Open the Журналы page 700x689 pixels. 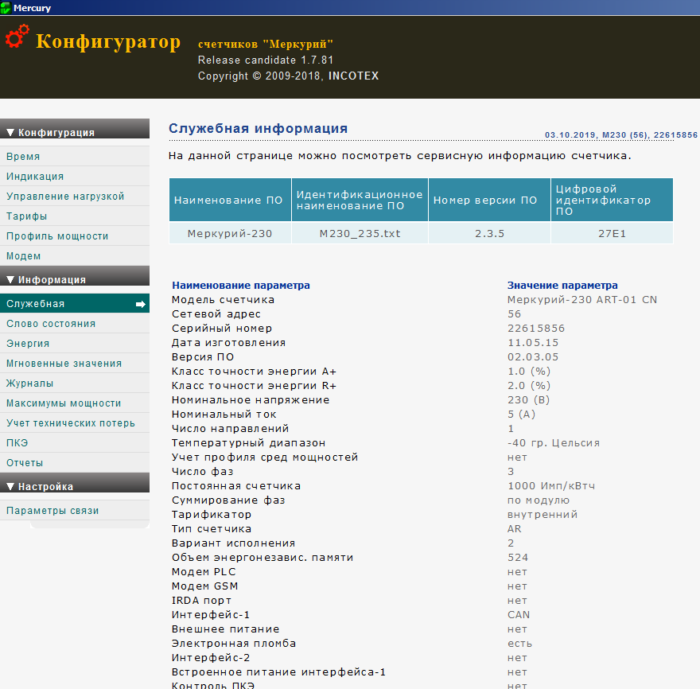point(75,383)
